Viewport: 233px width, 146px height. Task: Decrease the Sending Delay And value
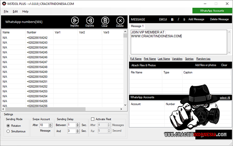pyautogui.click(x=78, y=132)
